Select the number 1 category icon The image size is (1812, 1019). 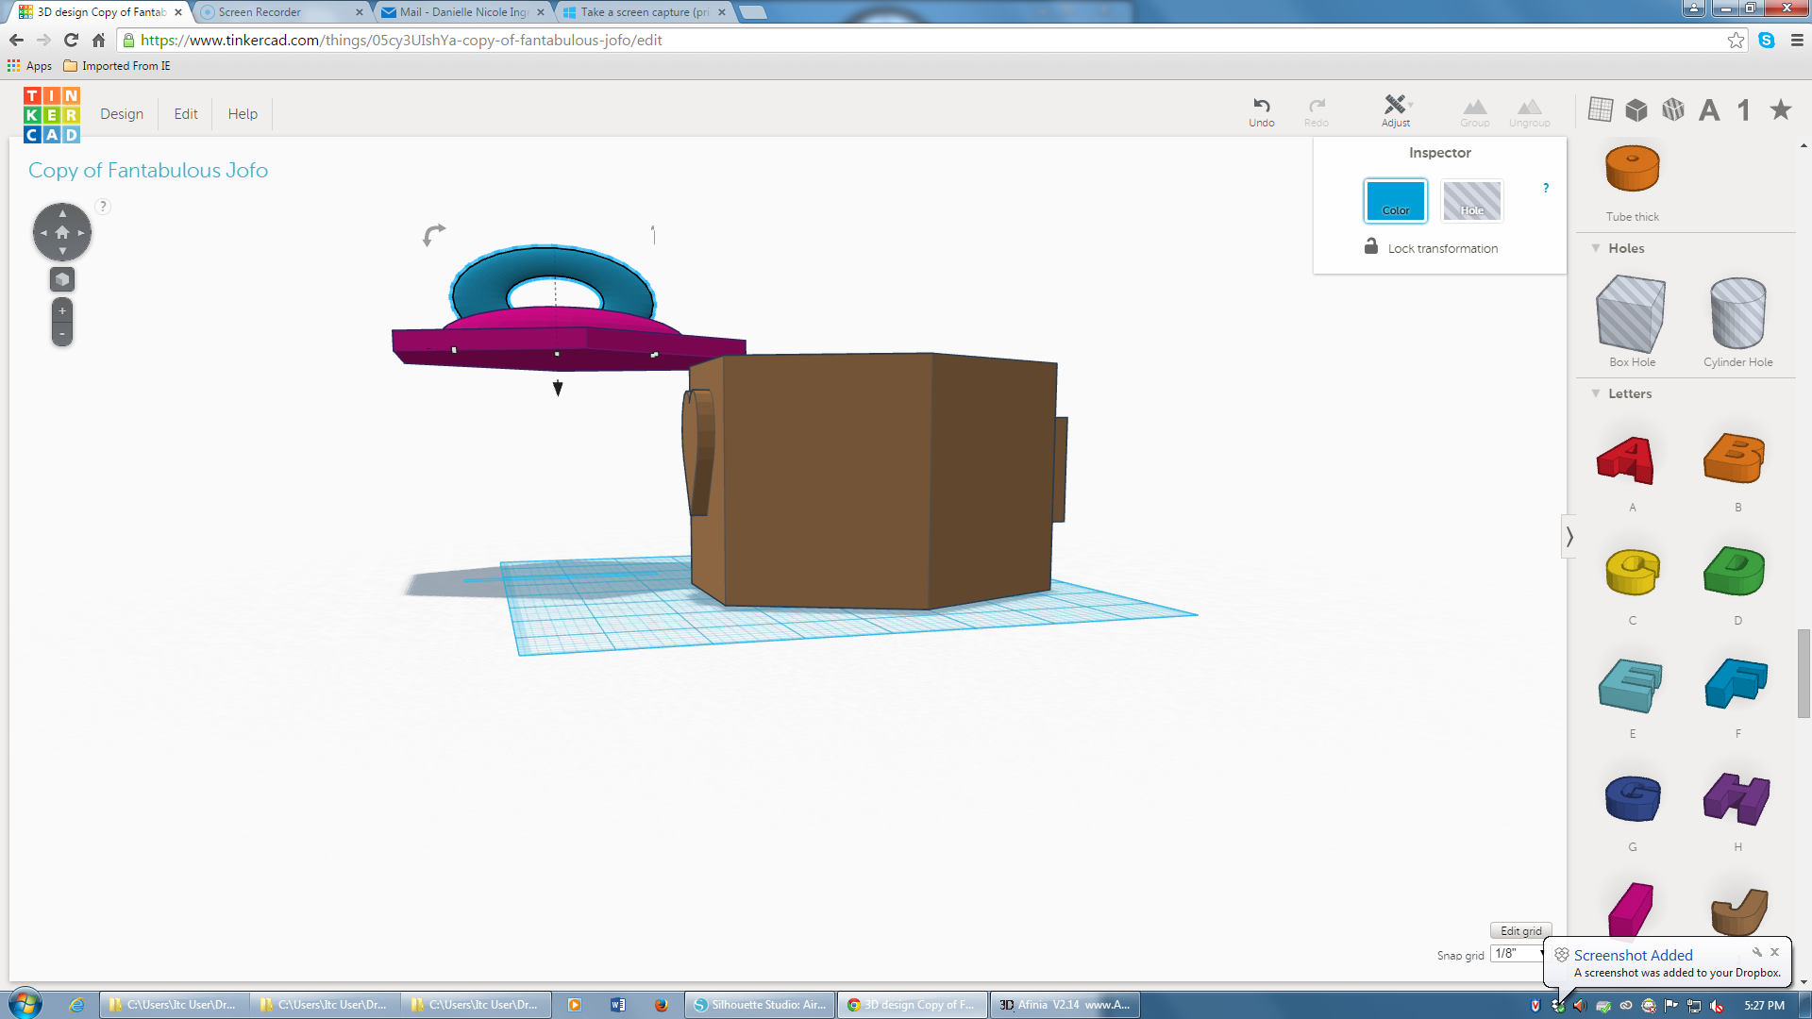click(x=1744, y=110)
